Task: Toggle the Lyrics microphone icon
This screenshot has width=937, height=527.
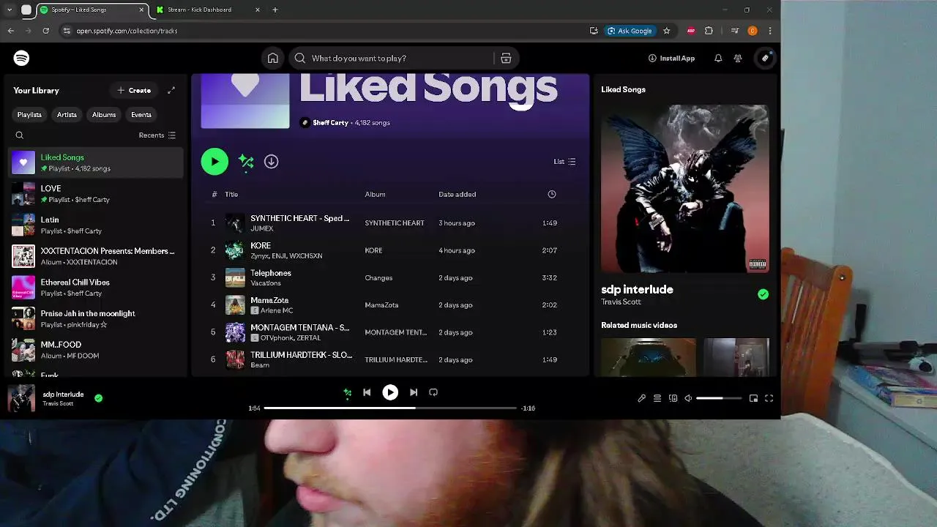Action: (x=642, y=399)
